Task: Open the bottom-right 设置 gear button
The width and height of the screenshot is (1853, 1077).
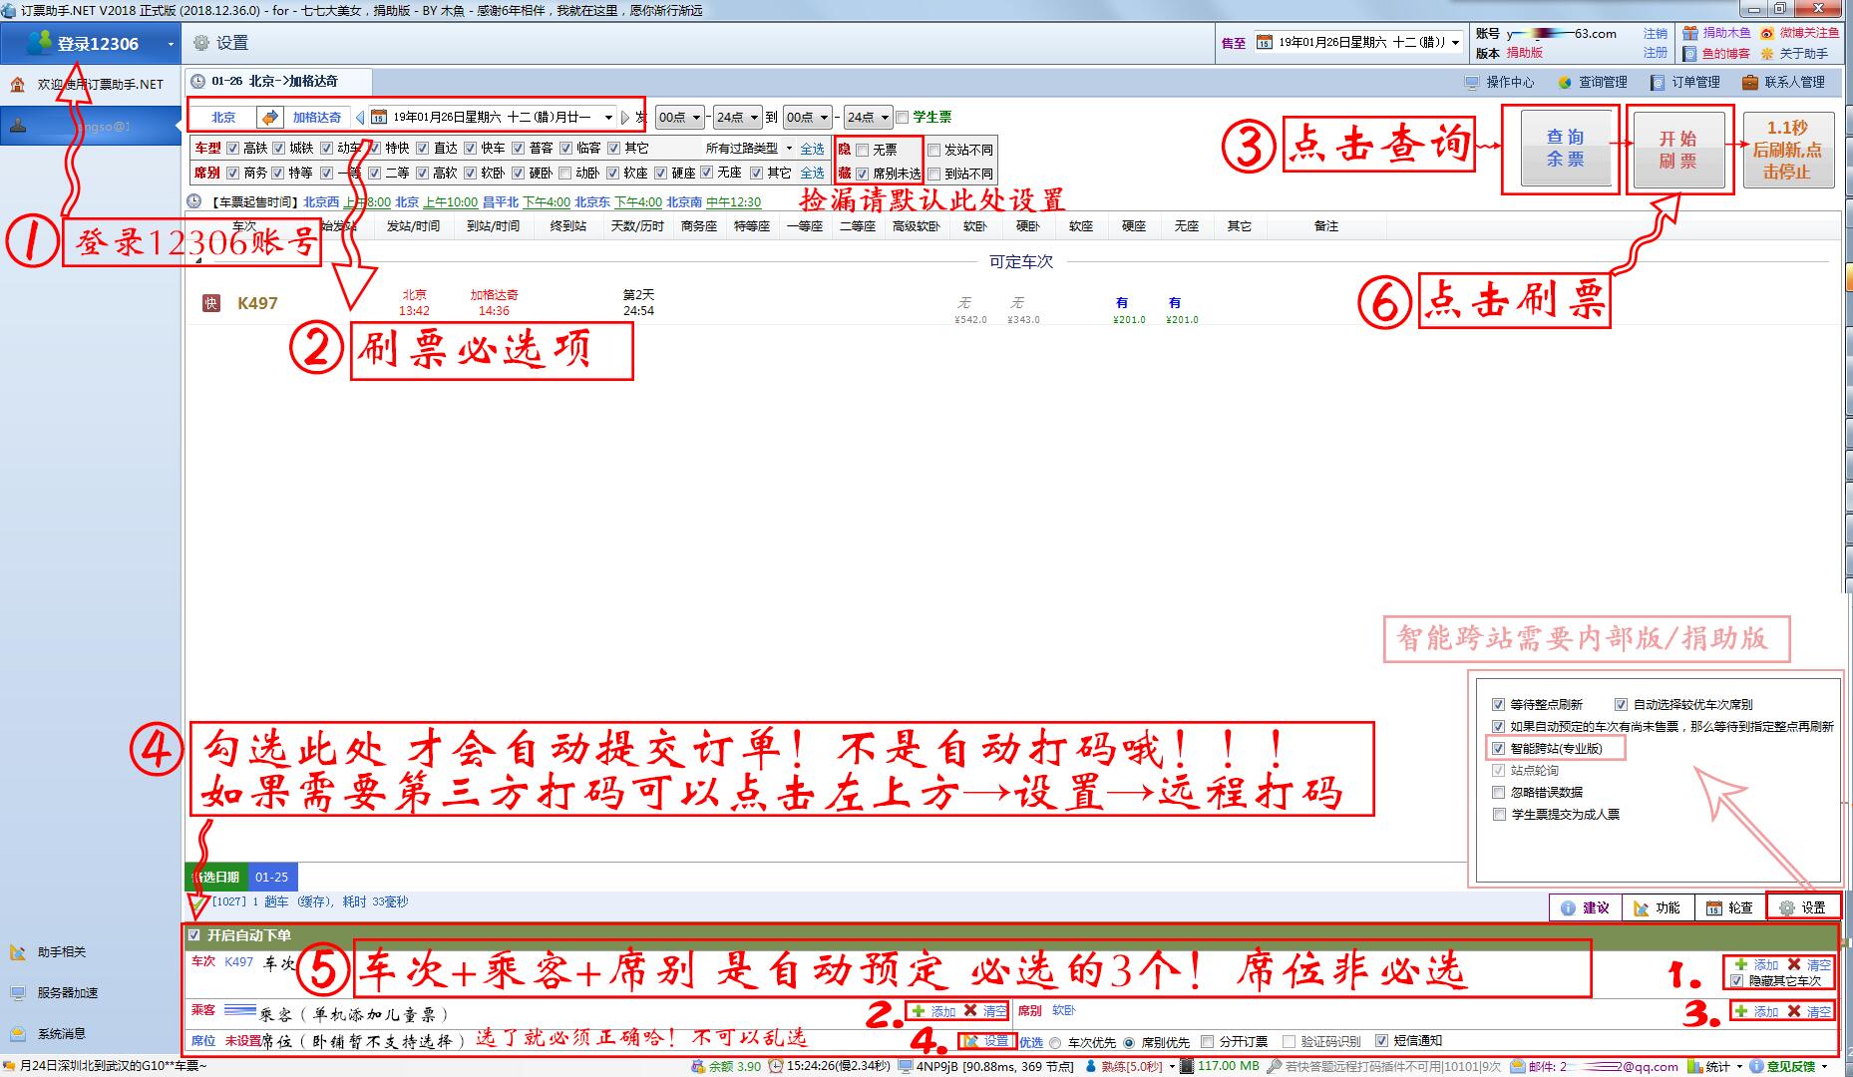Action: (x=1803, y=907)
